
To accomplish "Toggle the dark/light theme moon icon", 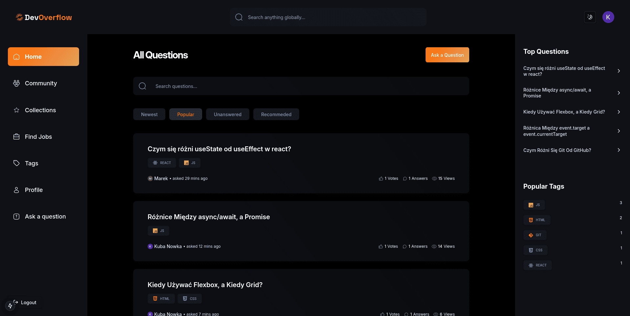I will (x=590, y=17).
